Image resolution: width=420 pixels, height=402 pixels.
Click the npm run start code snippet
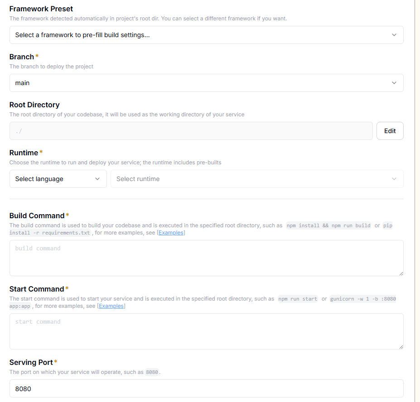pyautogui.click(x=298, y=299)
